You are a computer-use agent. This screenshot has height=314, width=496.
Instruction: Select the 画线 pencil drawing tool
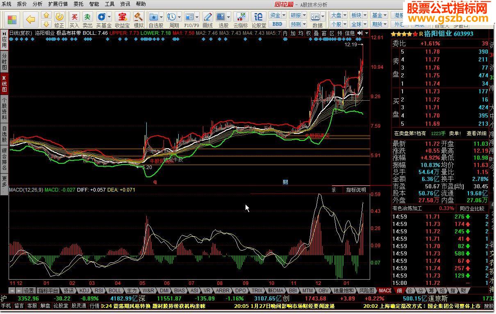coord(208,17)
